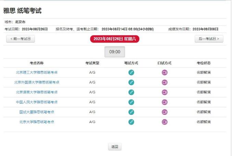Click A/G type in 国试大厦雅思纸笔考点 row
Image resolution: width=232 pixels, height=156 pixels.
click(x=92, y=112)
